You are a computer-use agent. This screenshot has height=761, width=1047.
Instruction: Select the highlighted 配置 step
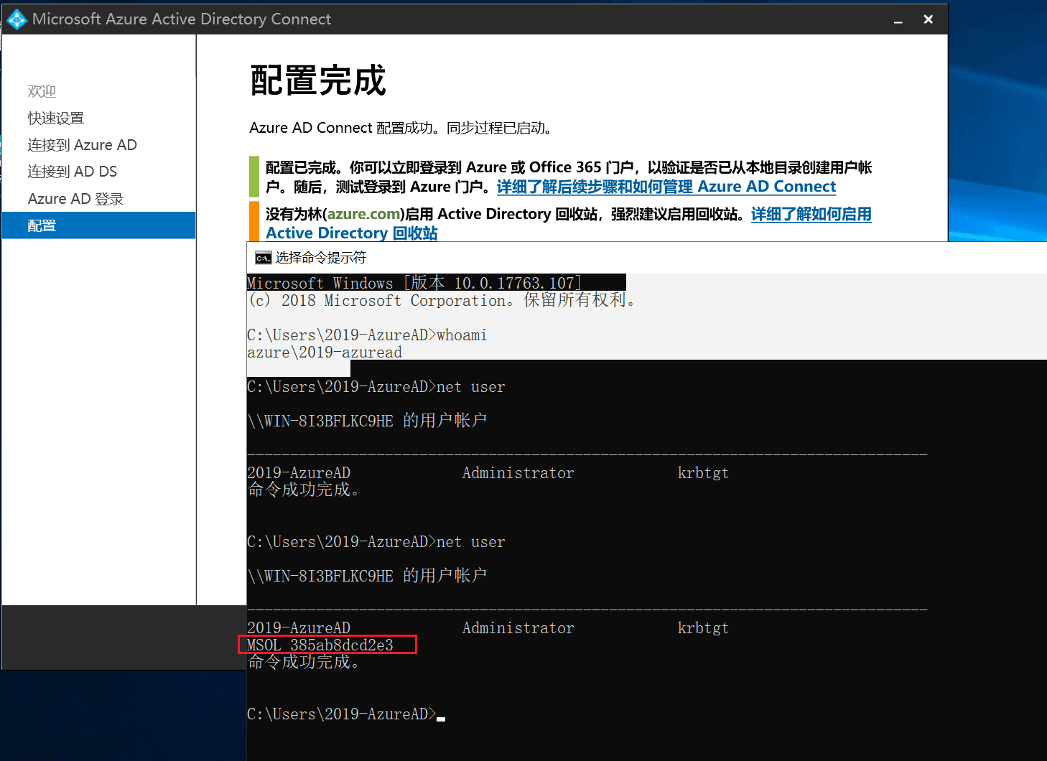tap(42, 225)
